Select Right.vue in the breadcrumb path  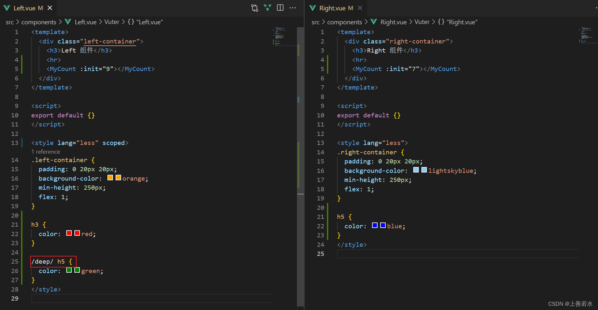393,22
